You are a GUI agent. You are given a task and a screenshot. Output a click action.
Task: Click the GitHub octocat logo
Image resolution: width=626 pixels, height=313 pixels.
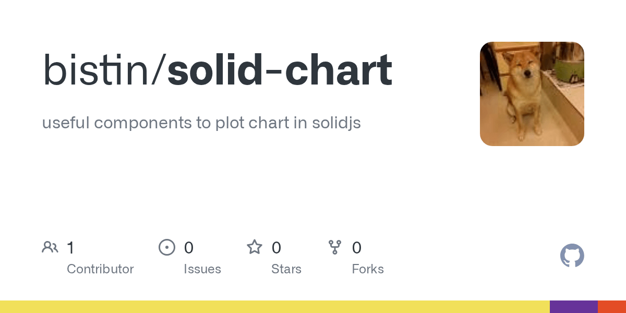click(x=572, y=256)
